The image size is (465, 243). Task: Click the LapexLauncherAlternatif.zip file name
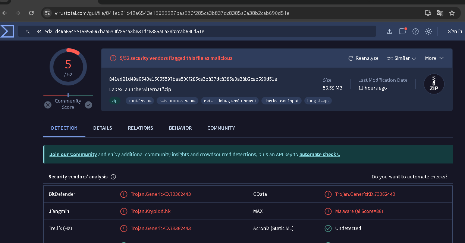[x=140, y=90]
